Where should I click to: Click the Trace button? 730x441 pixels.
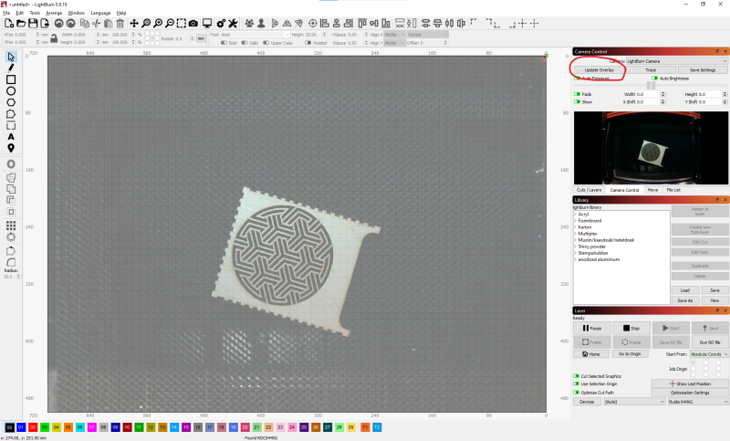(651, 70)
